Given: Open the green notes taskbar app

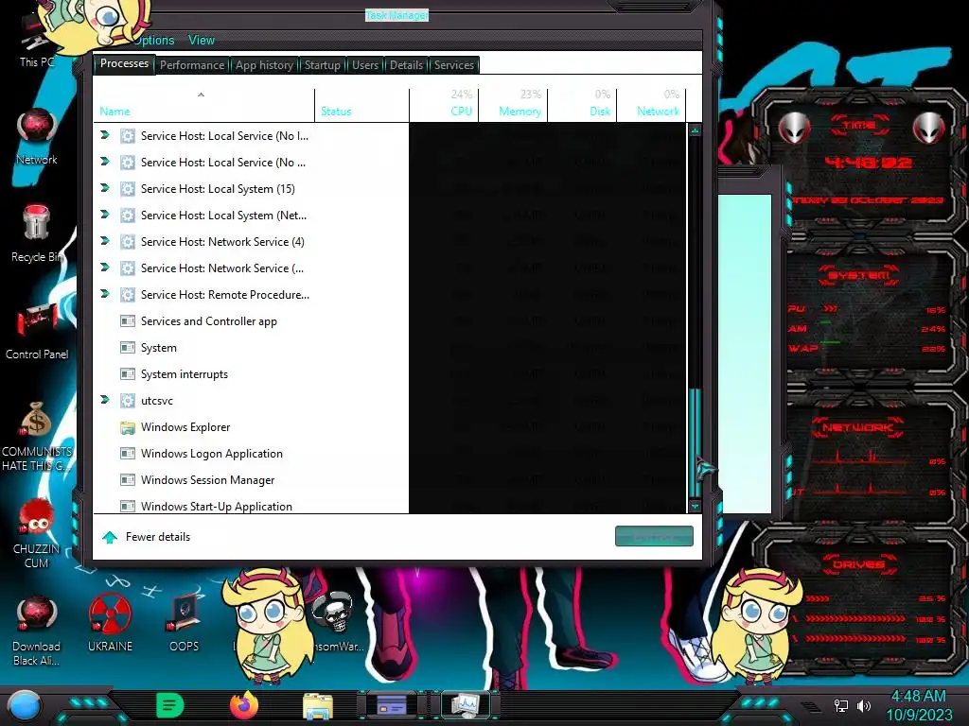Looking at the screenshot, I should 170,705.
